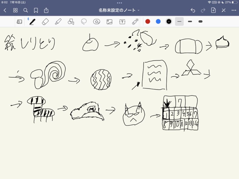Open the more options ellipsis menu
Image resolution: width=239 pixels, height=179 pixels.
234,10
